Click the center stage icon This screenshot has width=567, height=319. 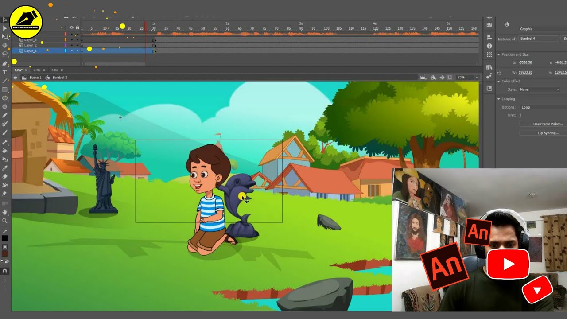click(442, 78)
